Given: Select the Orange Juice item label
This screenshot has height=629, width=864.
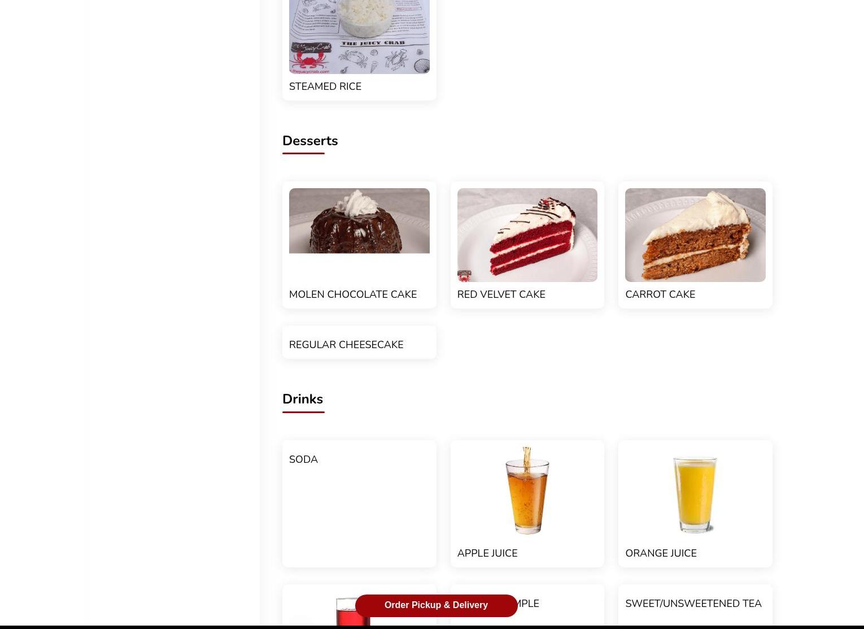Looking at the screenshot, I should [x=661, y=553].
